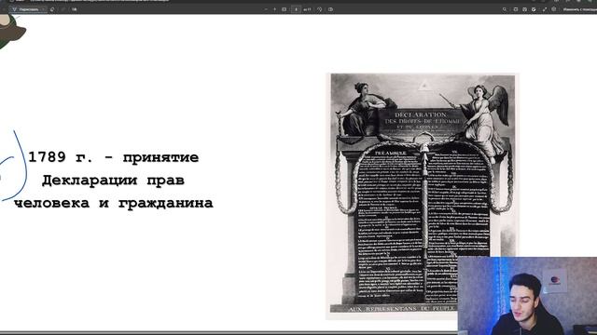Click the text 'человека и гражданина'
The image size is (597, 335).
[114, 203]
